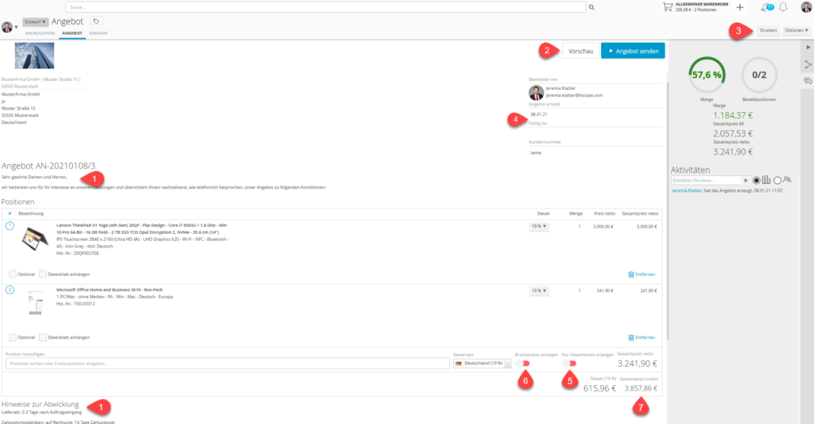Open the Allgemeiner Warenkorb cart
Screen dimensions: 814x424
click(x=695, y=6)
